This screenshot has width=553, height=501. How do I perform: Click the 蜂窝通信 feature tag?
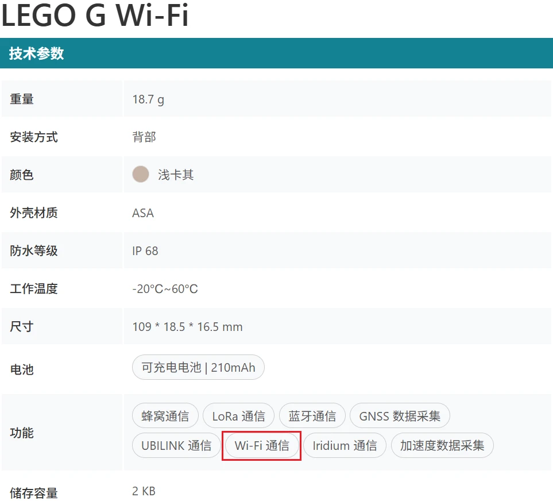tap(165, 416)
